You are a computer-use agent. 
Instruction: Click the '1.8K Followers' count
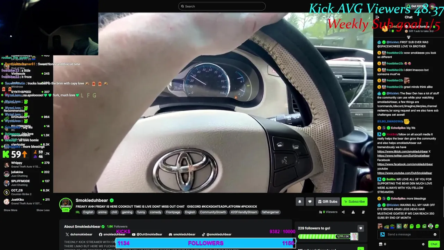click(117, 226)
